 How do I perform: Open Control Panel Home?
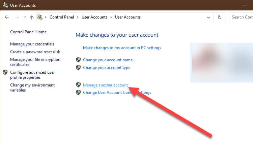(x=28, y=32)
